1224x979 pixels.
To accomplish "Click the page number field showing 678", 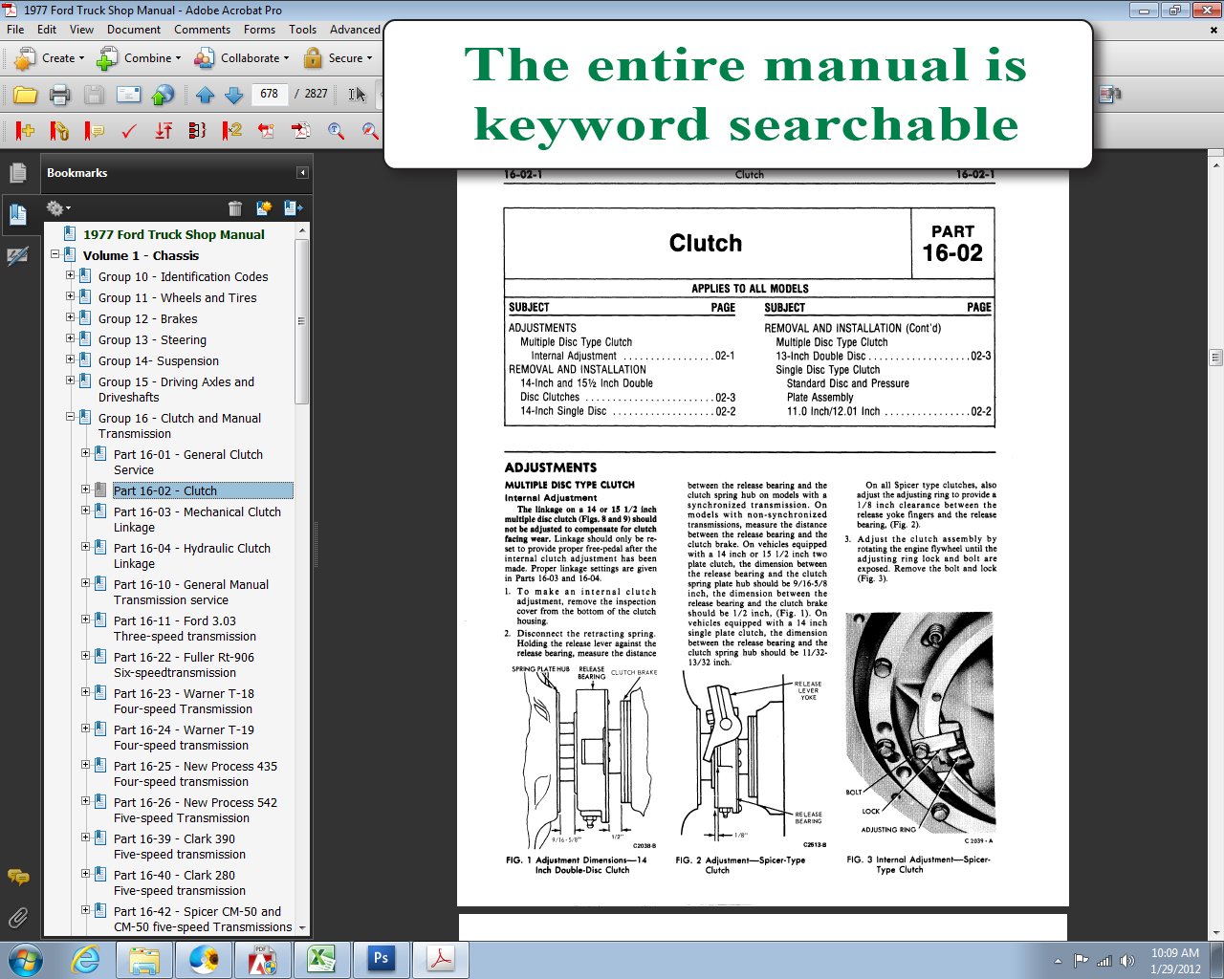I will click(269, 94).
